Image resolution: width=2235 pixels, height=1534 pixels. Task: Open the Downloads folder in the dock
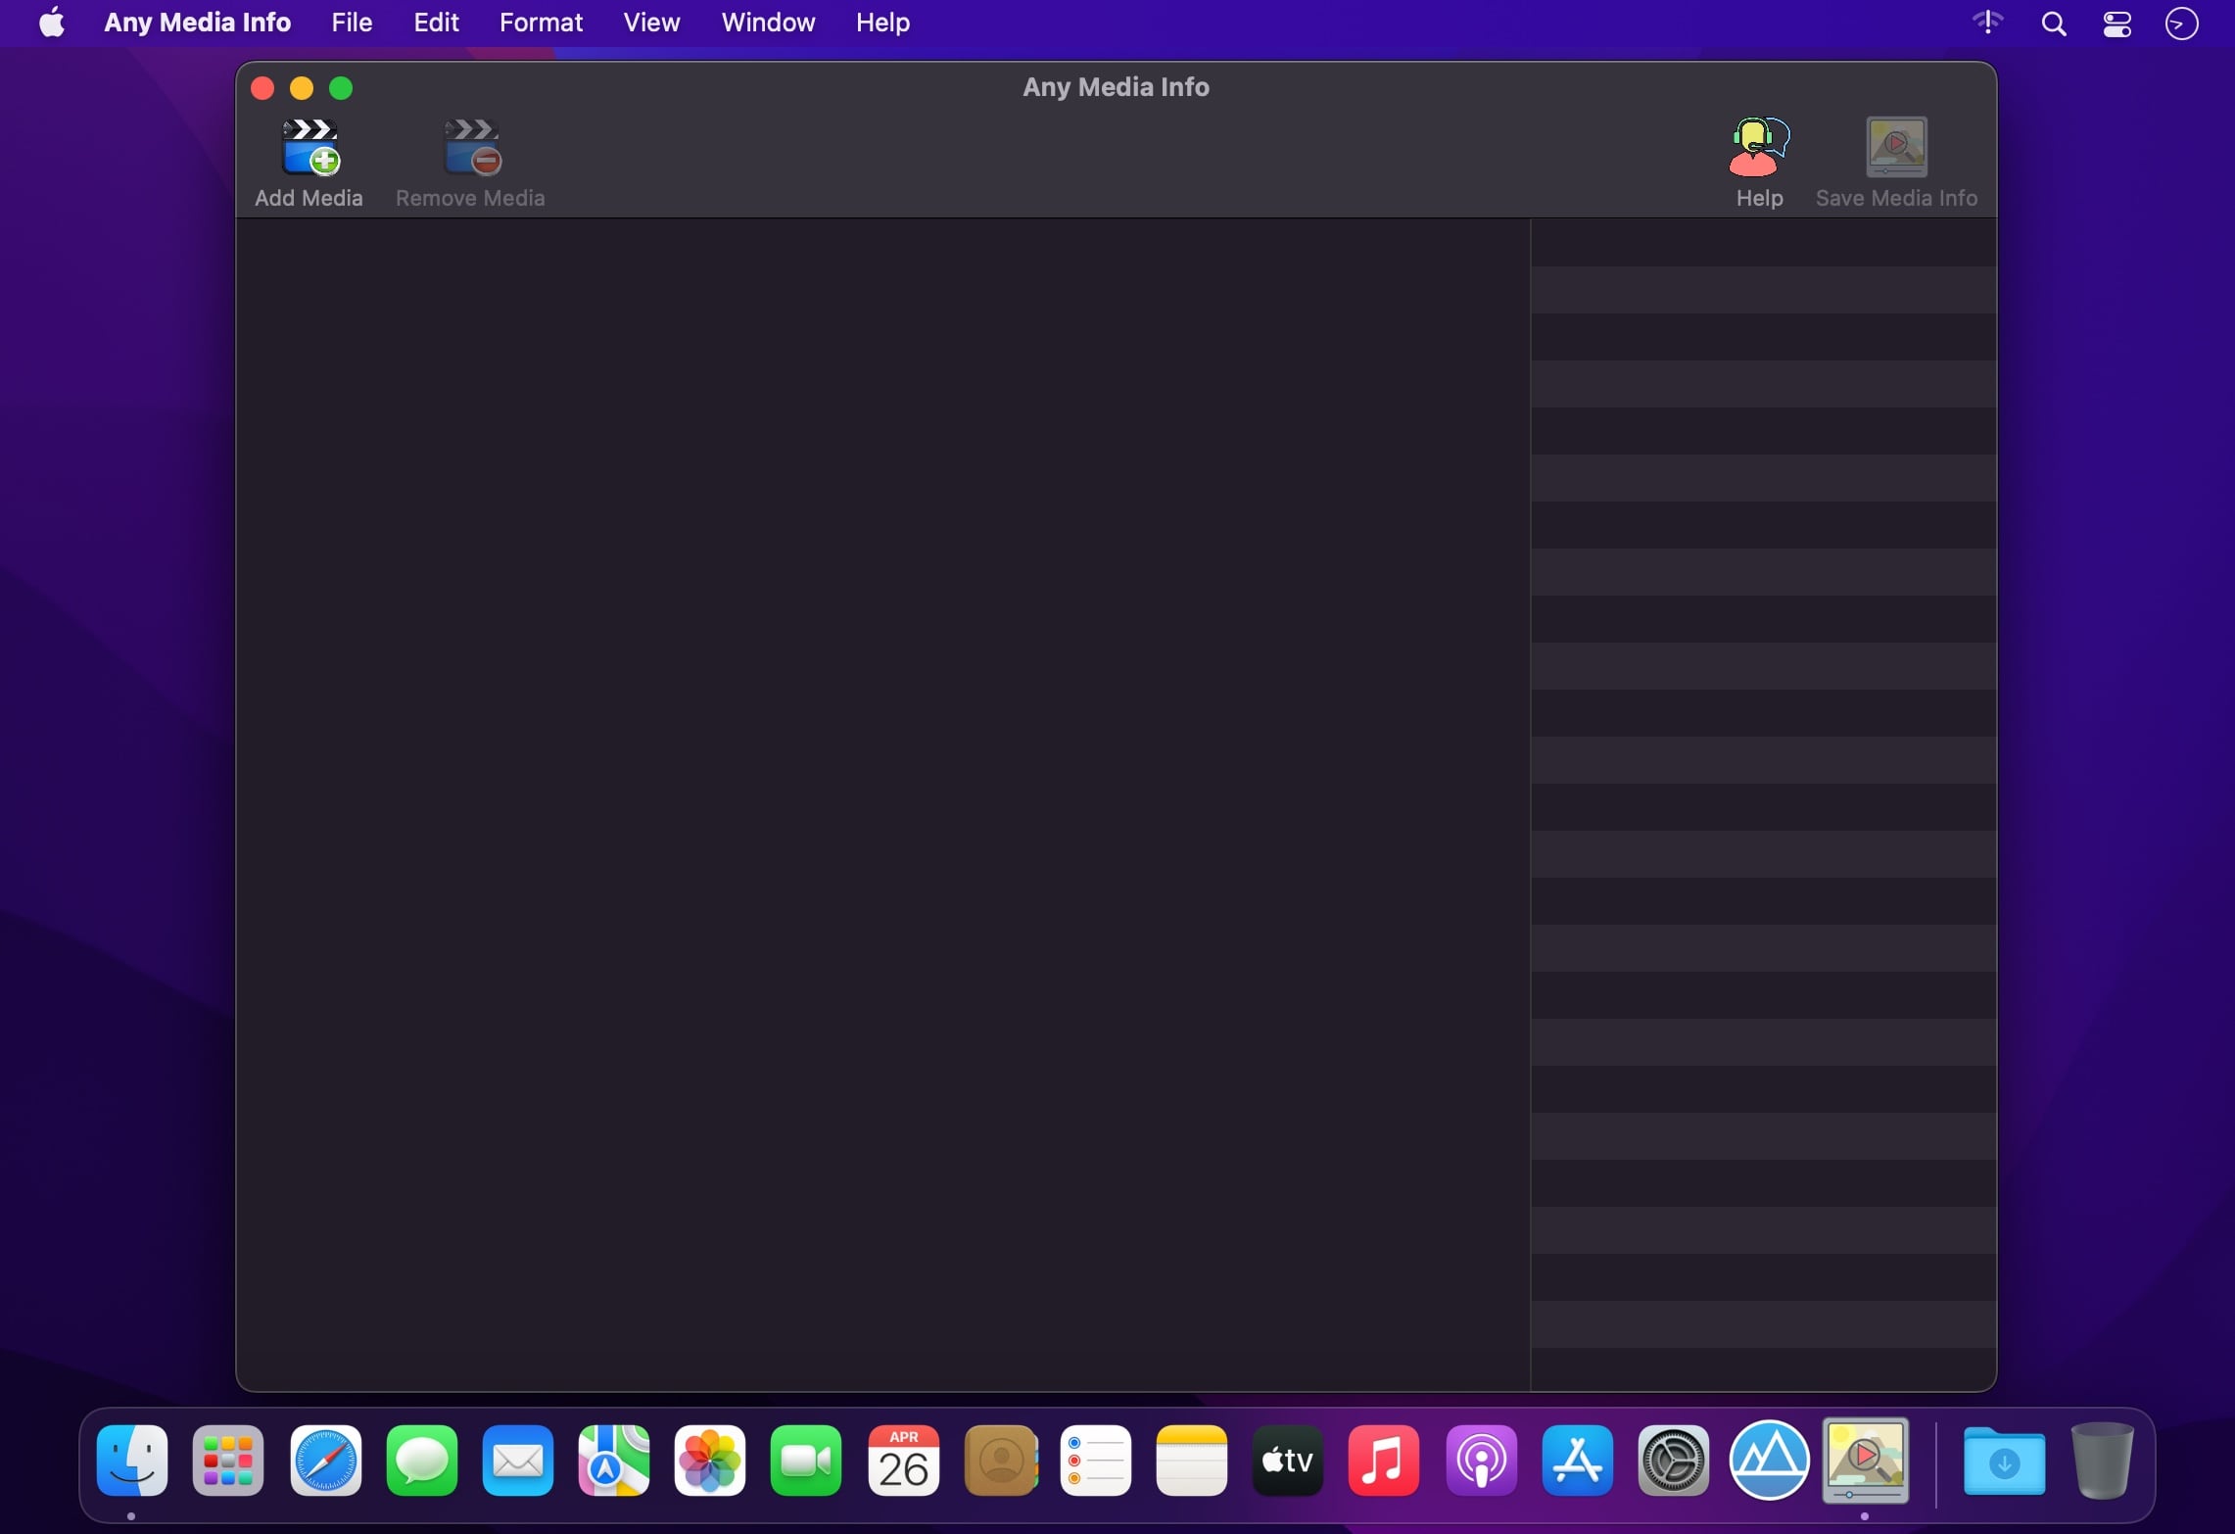point(2004,1462)
